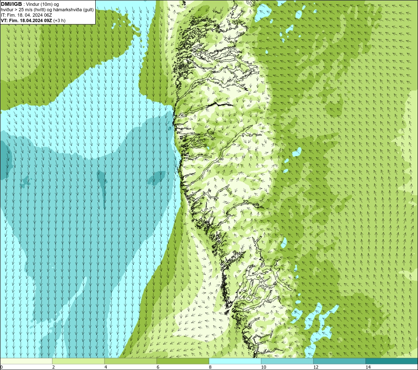Click the '4' label on the wind scale

106,367
